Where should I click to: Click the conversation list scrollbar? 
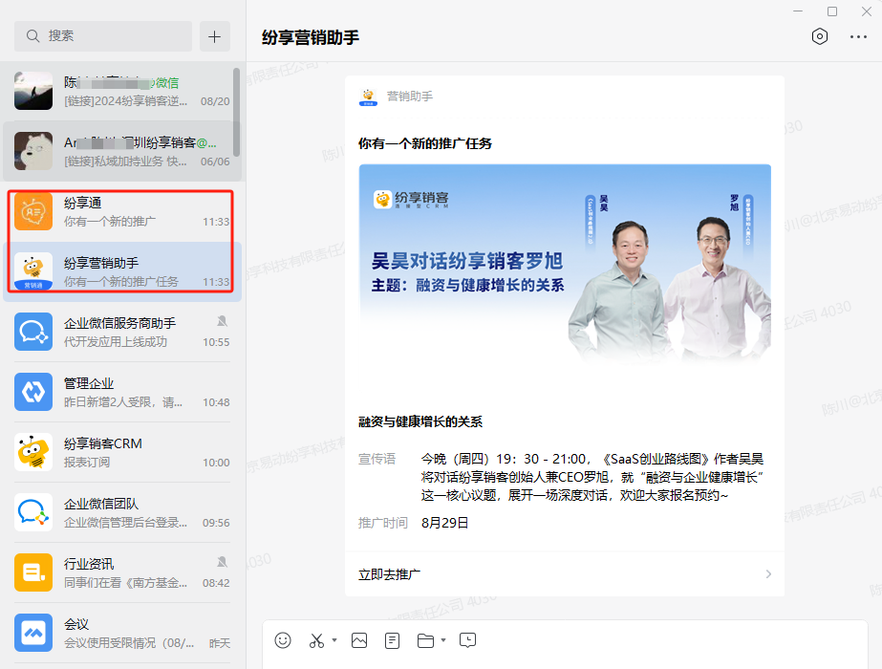(237, 112)
